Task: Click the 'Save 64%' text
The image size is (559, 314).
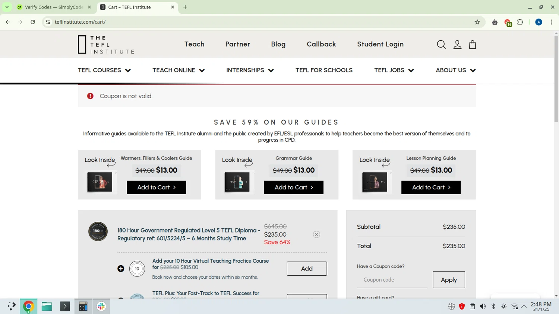Action: click(x=277, y=242)
